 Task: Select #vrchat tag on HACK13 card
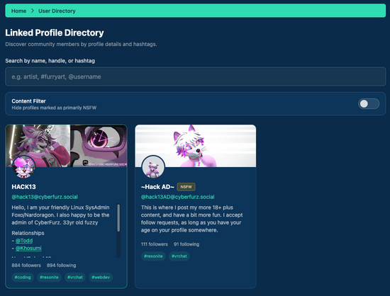(x=75, y=277)
